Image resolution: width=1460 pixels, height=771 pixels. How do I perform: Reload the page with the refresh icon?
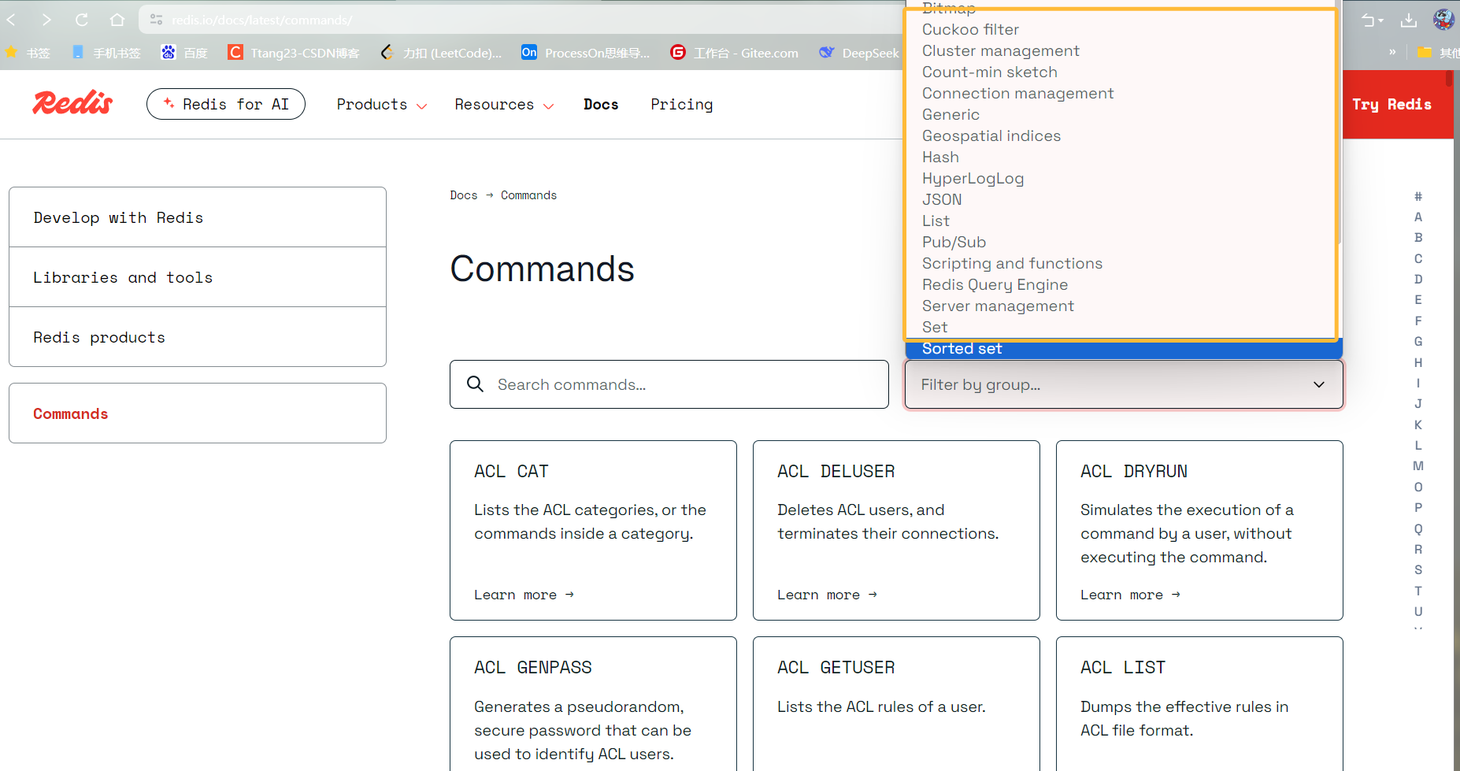point(82,20)
